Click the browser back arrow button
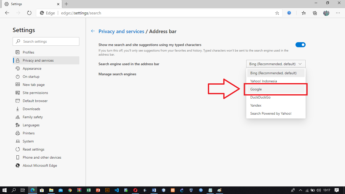 pos(7,13)
